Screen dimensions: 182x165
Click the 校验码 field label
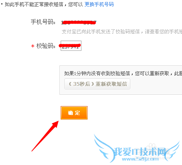tap(46, 46)
